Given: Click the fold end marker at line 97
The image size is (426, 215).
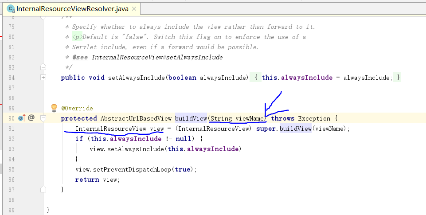Looking at the screenshot, I should tap(43, 189).
